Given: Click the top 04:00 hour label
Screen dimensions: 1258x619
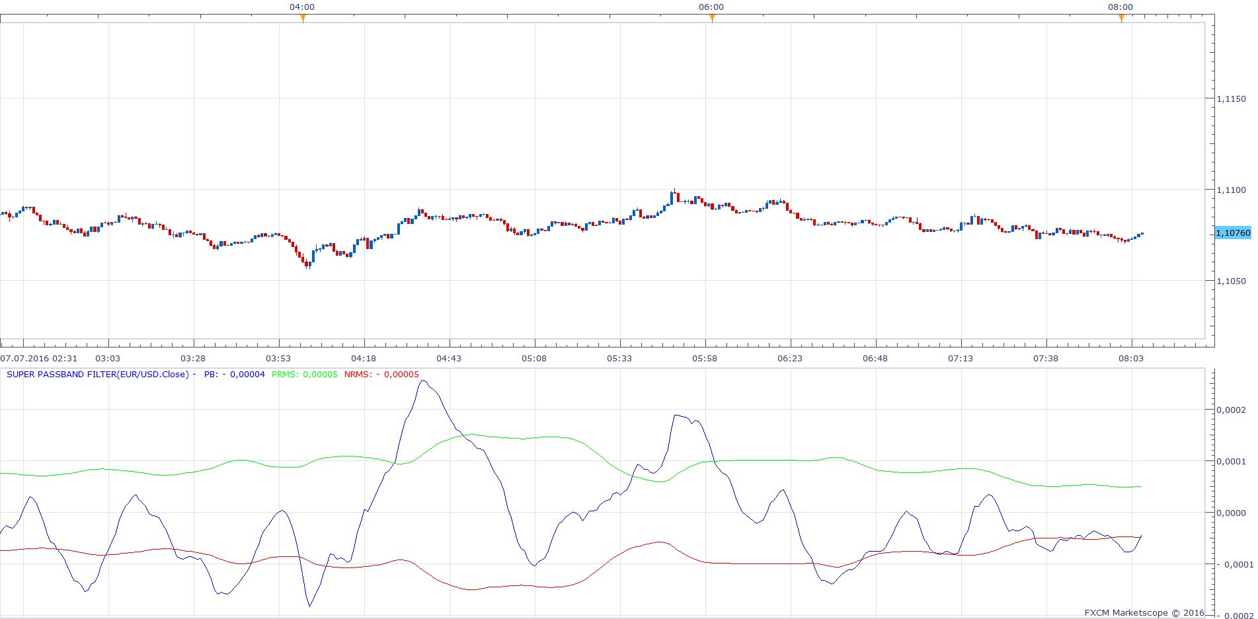Looking at the screenshot, I should coord(302,7).
